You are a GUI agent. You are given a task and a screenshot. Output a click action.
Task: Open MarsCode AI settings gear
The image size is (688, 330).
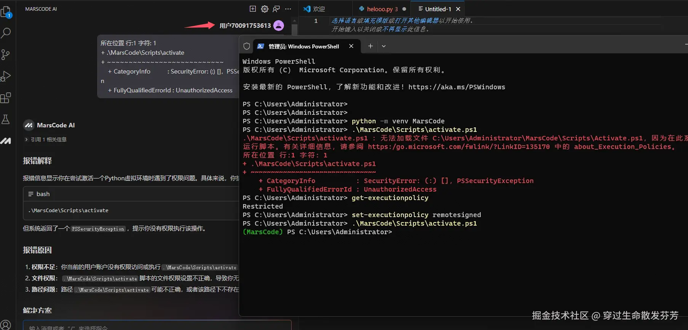click(x=265, y=9)
